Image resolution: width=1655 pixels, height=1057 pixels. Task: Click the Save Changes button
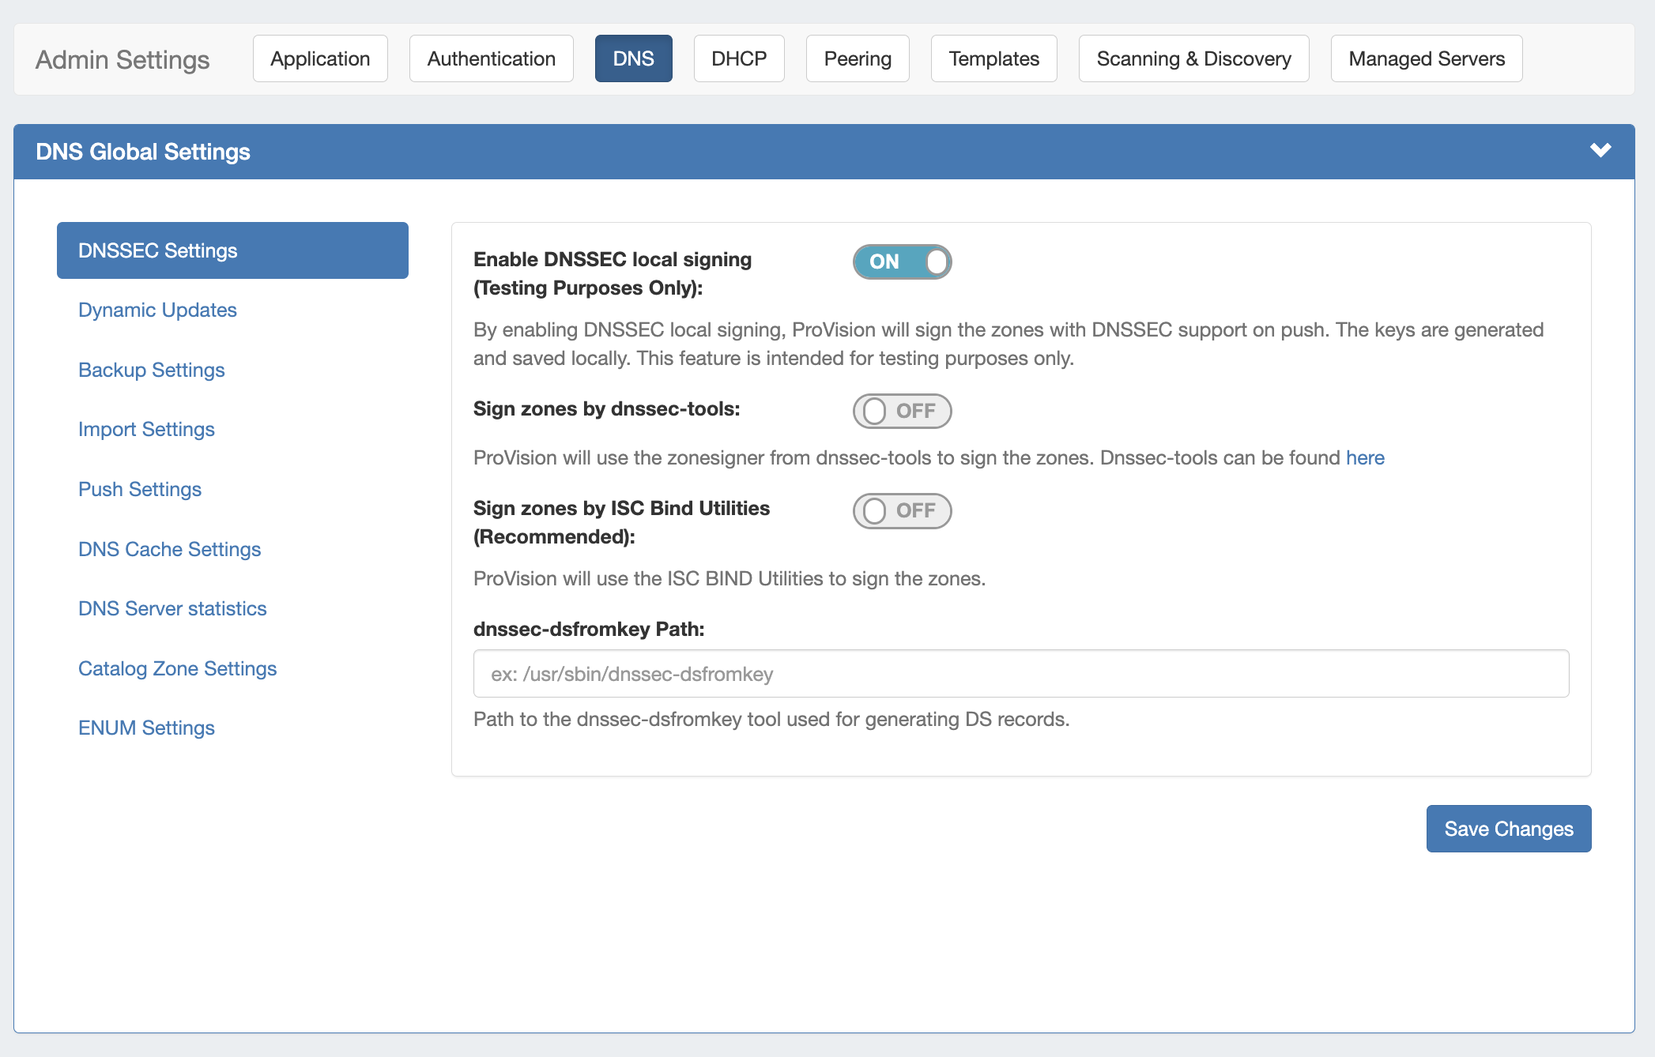tap(1508, 829)
